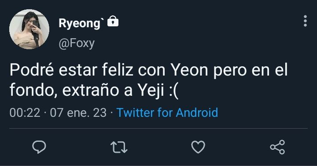Tap the sad face emoticon ending the tweet
This screenshot has height=166, width=317.
point(173,91)
